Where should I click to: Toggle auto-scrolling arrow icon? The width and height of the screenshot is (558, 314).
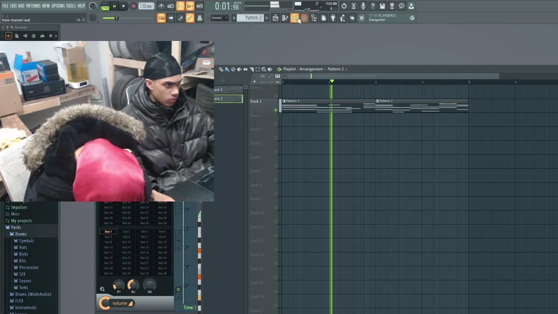171,18
